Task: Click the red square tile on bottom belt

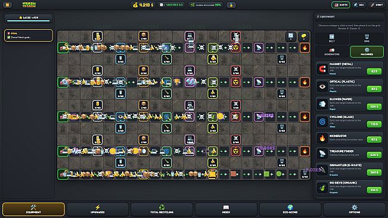Action: [233, 174]
